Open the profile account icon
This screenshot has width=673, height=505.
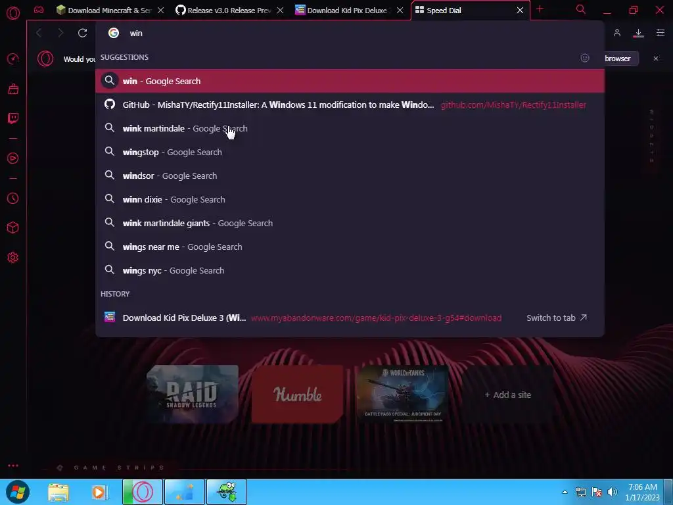tap(616, 33)
